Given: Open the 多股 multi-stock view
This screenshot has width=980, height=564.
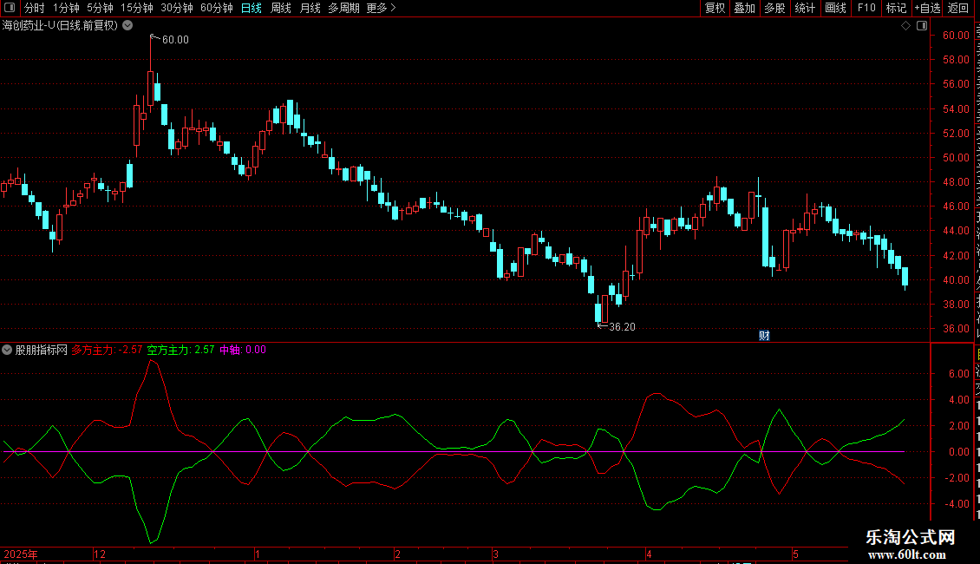Looking at the screenshot, I should point(774,8).
